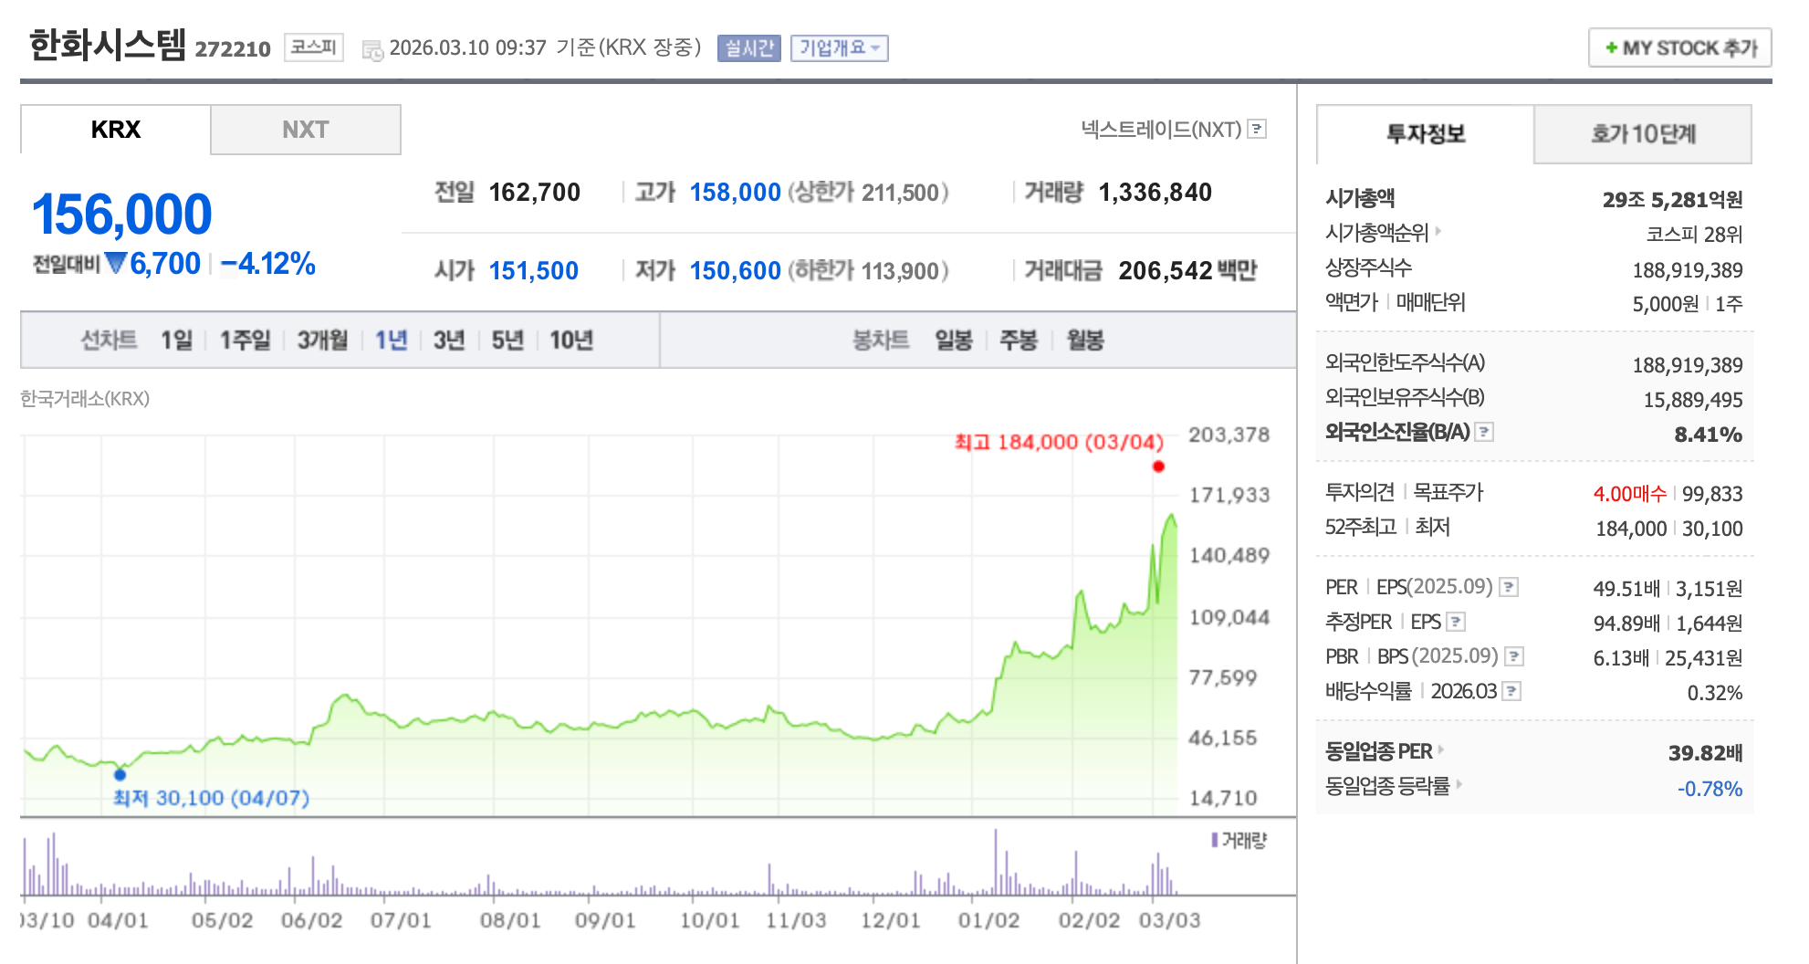Image resolution: width=1809 pixels, height=964 pixels.
Task: Click the 저가 value 150,600
Action: [x=736, y=271]
